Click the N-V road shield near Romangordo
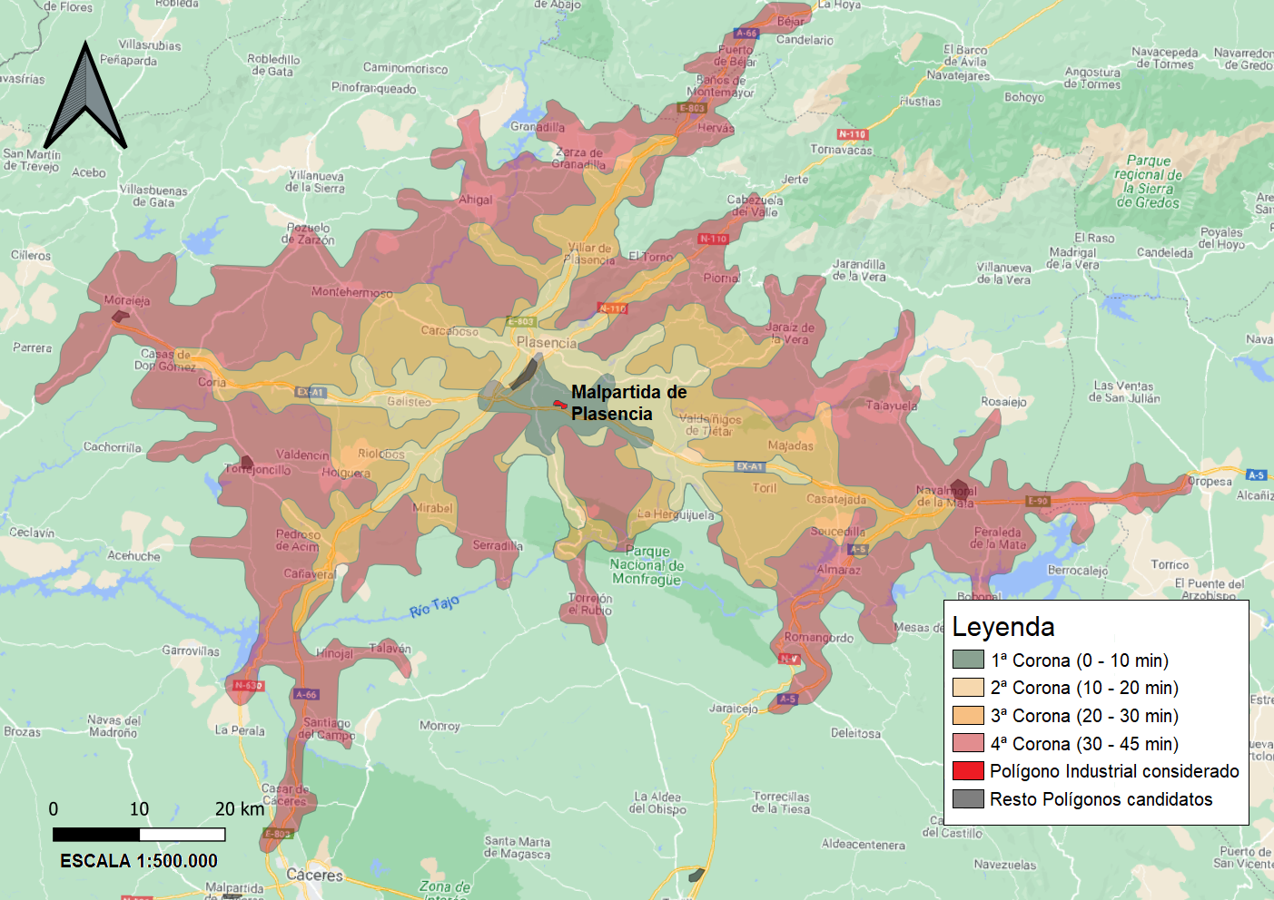 point(788,659)
